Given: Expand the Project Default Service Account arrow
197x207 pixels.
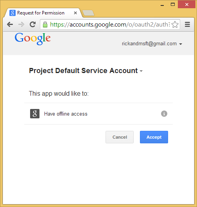Looking at the screenshot, I should click(141, 71).
